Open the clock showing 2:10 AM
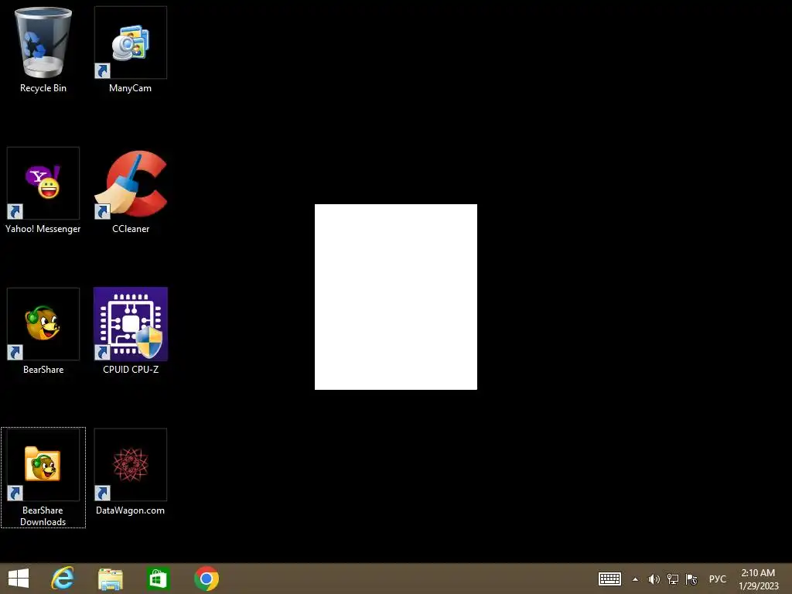792x594 pixels. click(x=758, y=579)
